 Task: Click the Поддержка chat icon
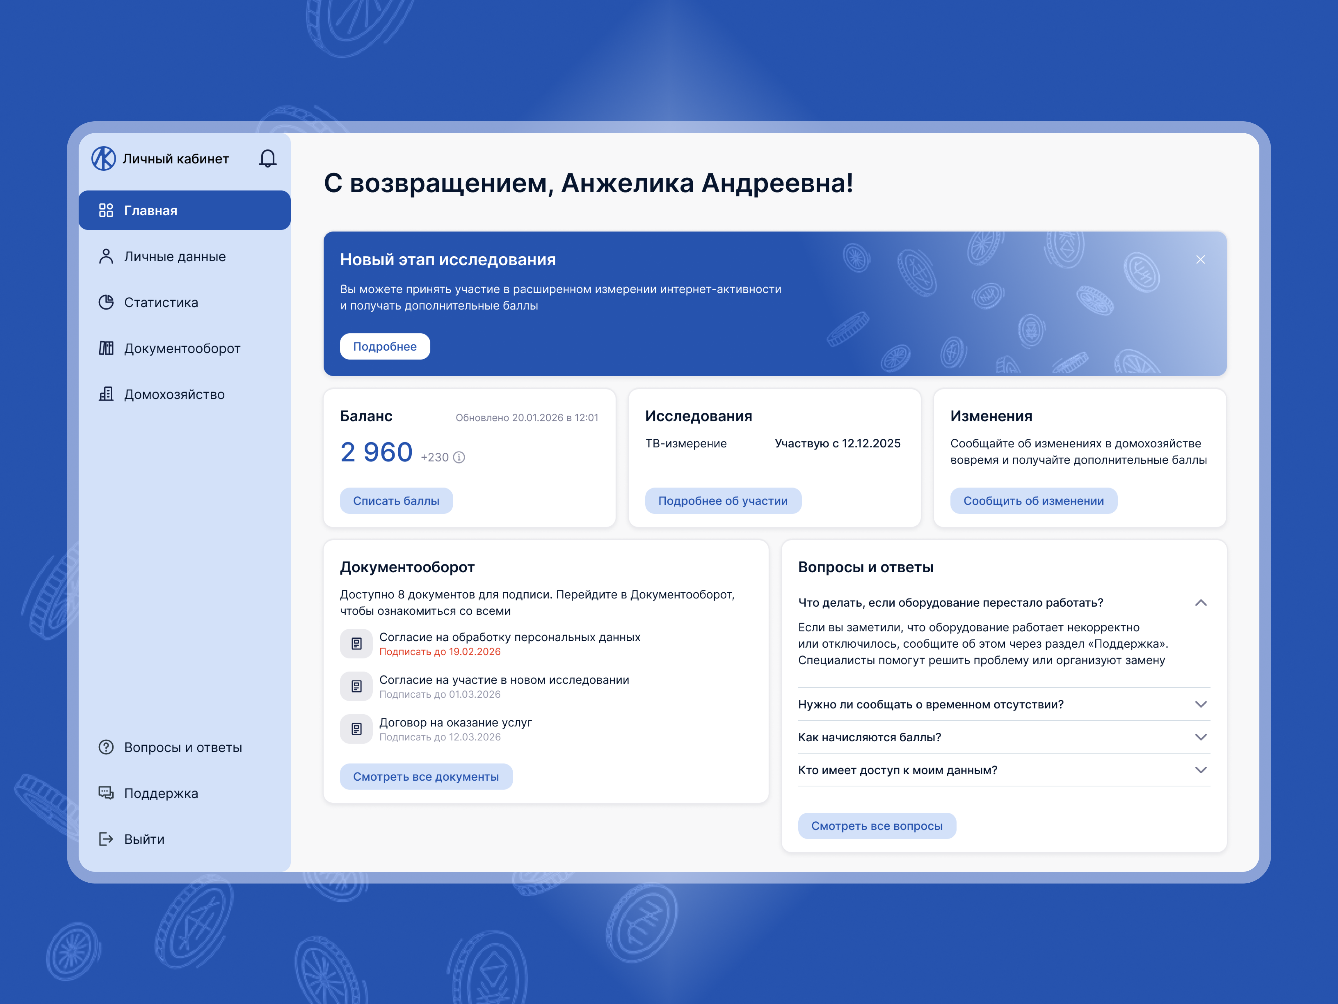point(106,793)
